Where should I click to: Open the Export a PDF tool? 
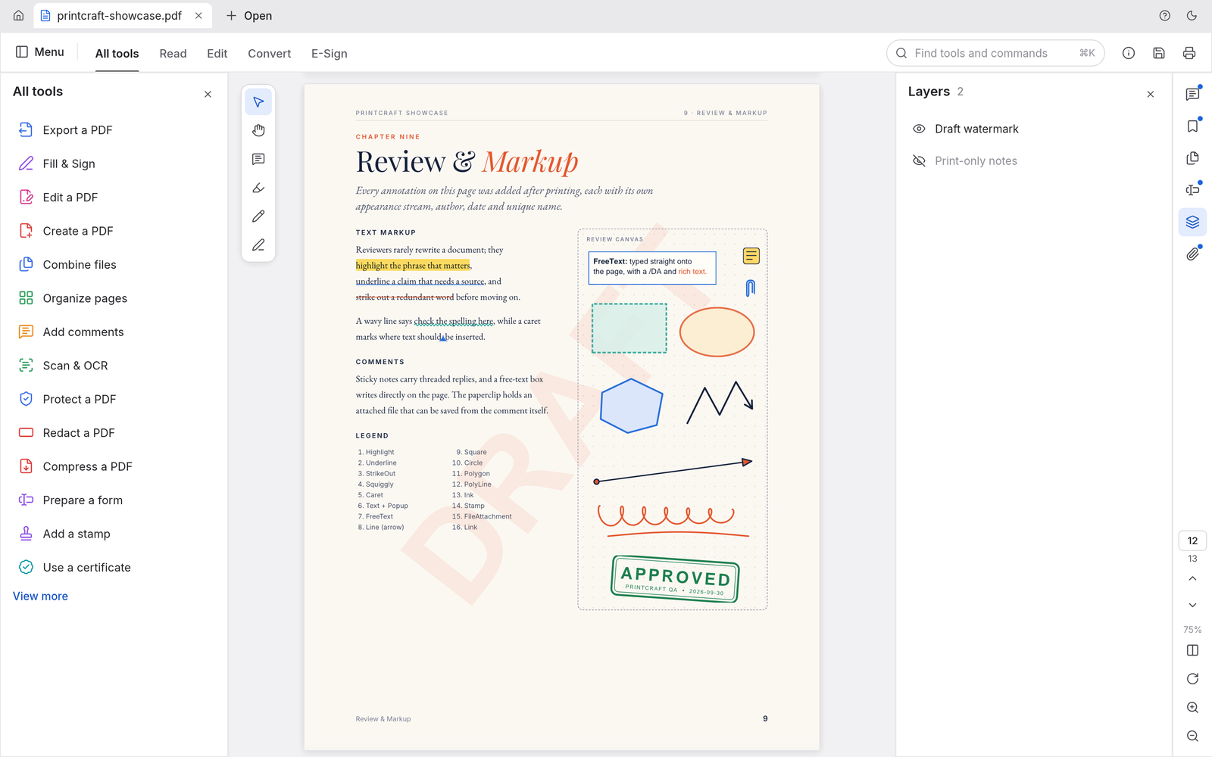click(x=114, y=130)
